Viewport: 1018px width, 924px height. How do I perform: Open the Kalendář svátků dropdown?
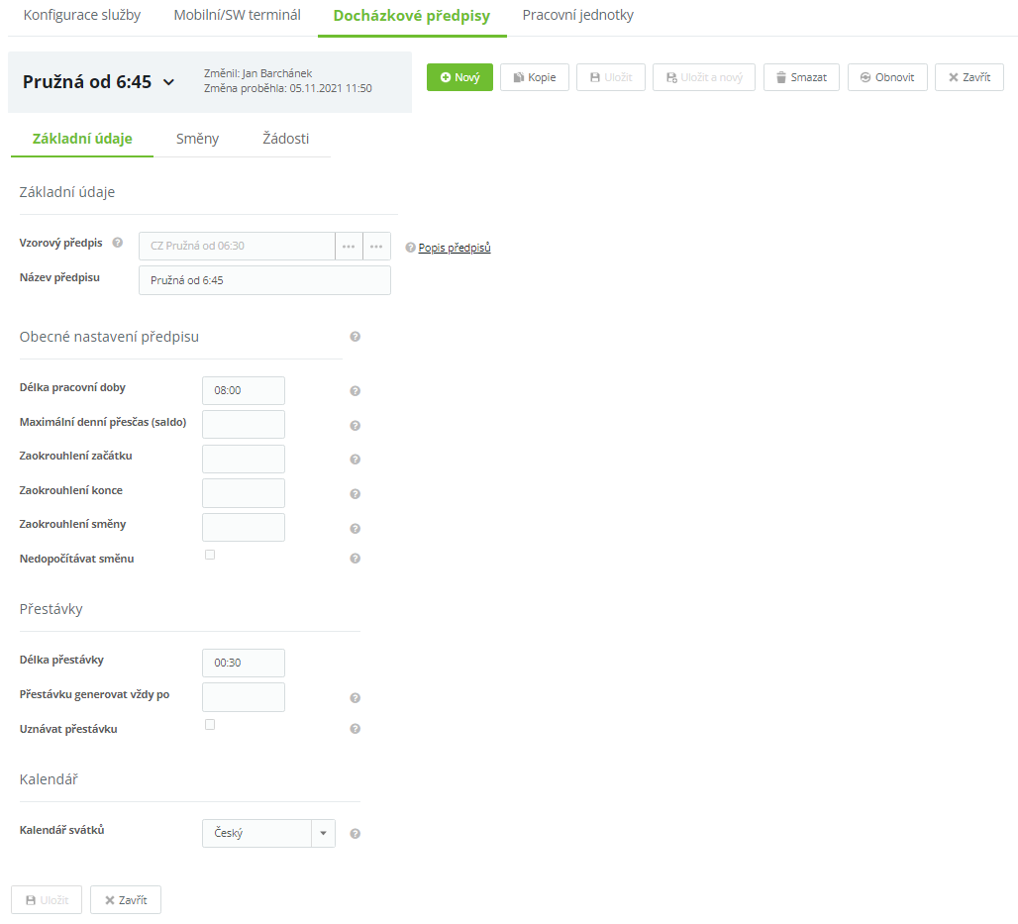[x=323, y=834]
